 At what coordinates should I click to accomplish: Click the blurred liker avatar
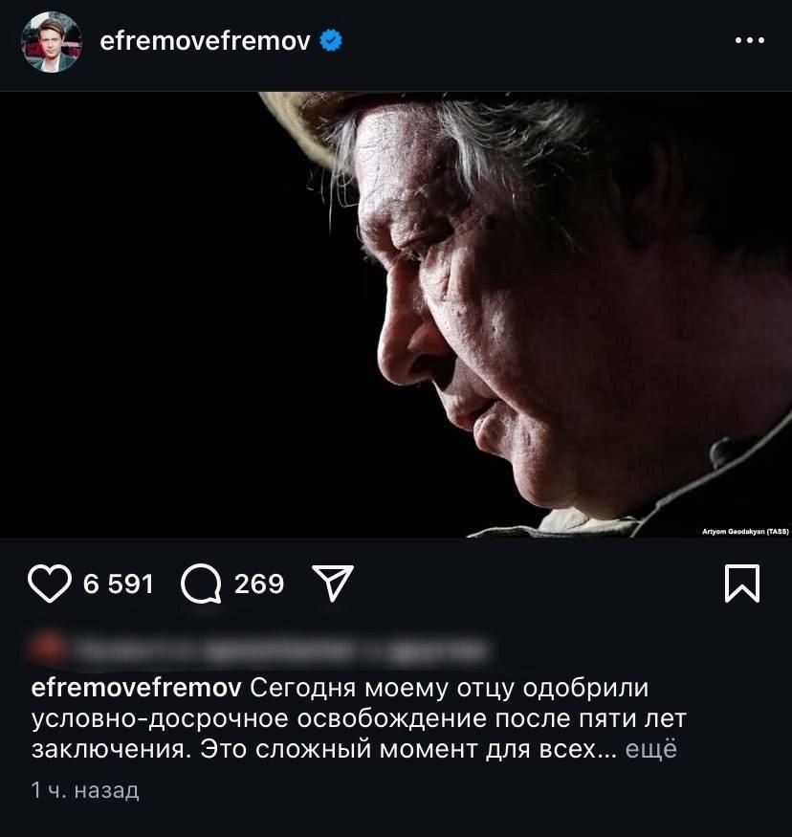47,649
